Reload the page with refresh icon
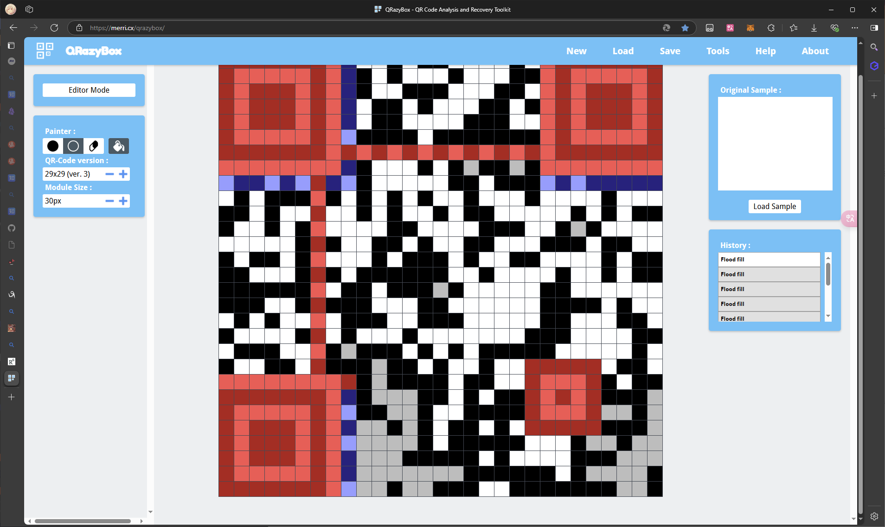885x527 pixels. coord(54,28)
